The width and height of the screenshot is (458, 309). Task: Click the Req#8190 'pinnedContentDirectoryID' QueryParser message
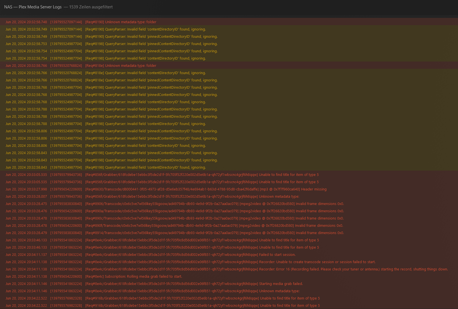click(151, 36)
